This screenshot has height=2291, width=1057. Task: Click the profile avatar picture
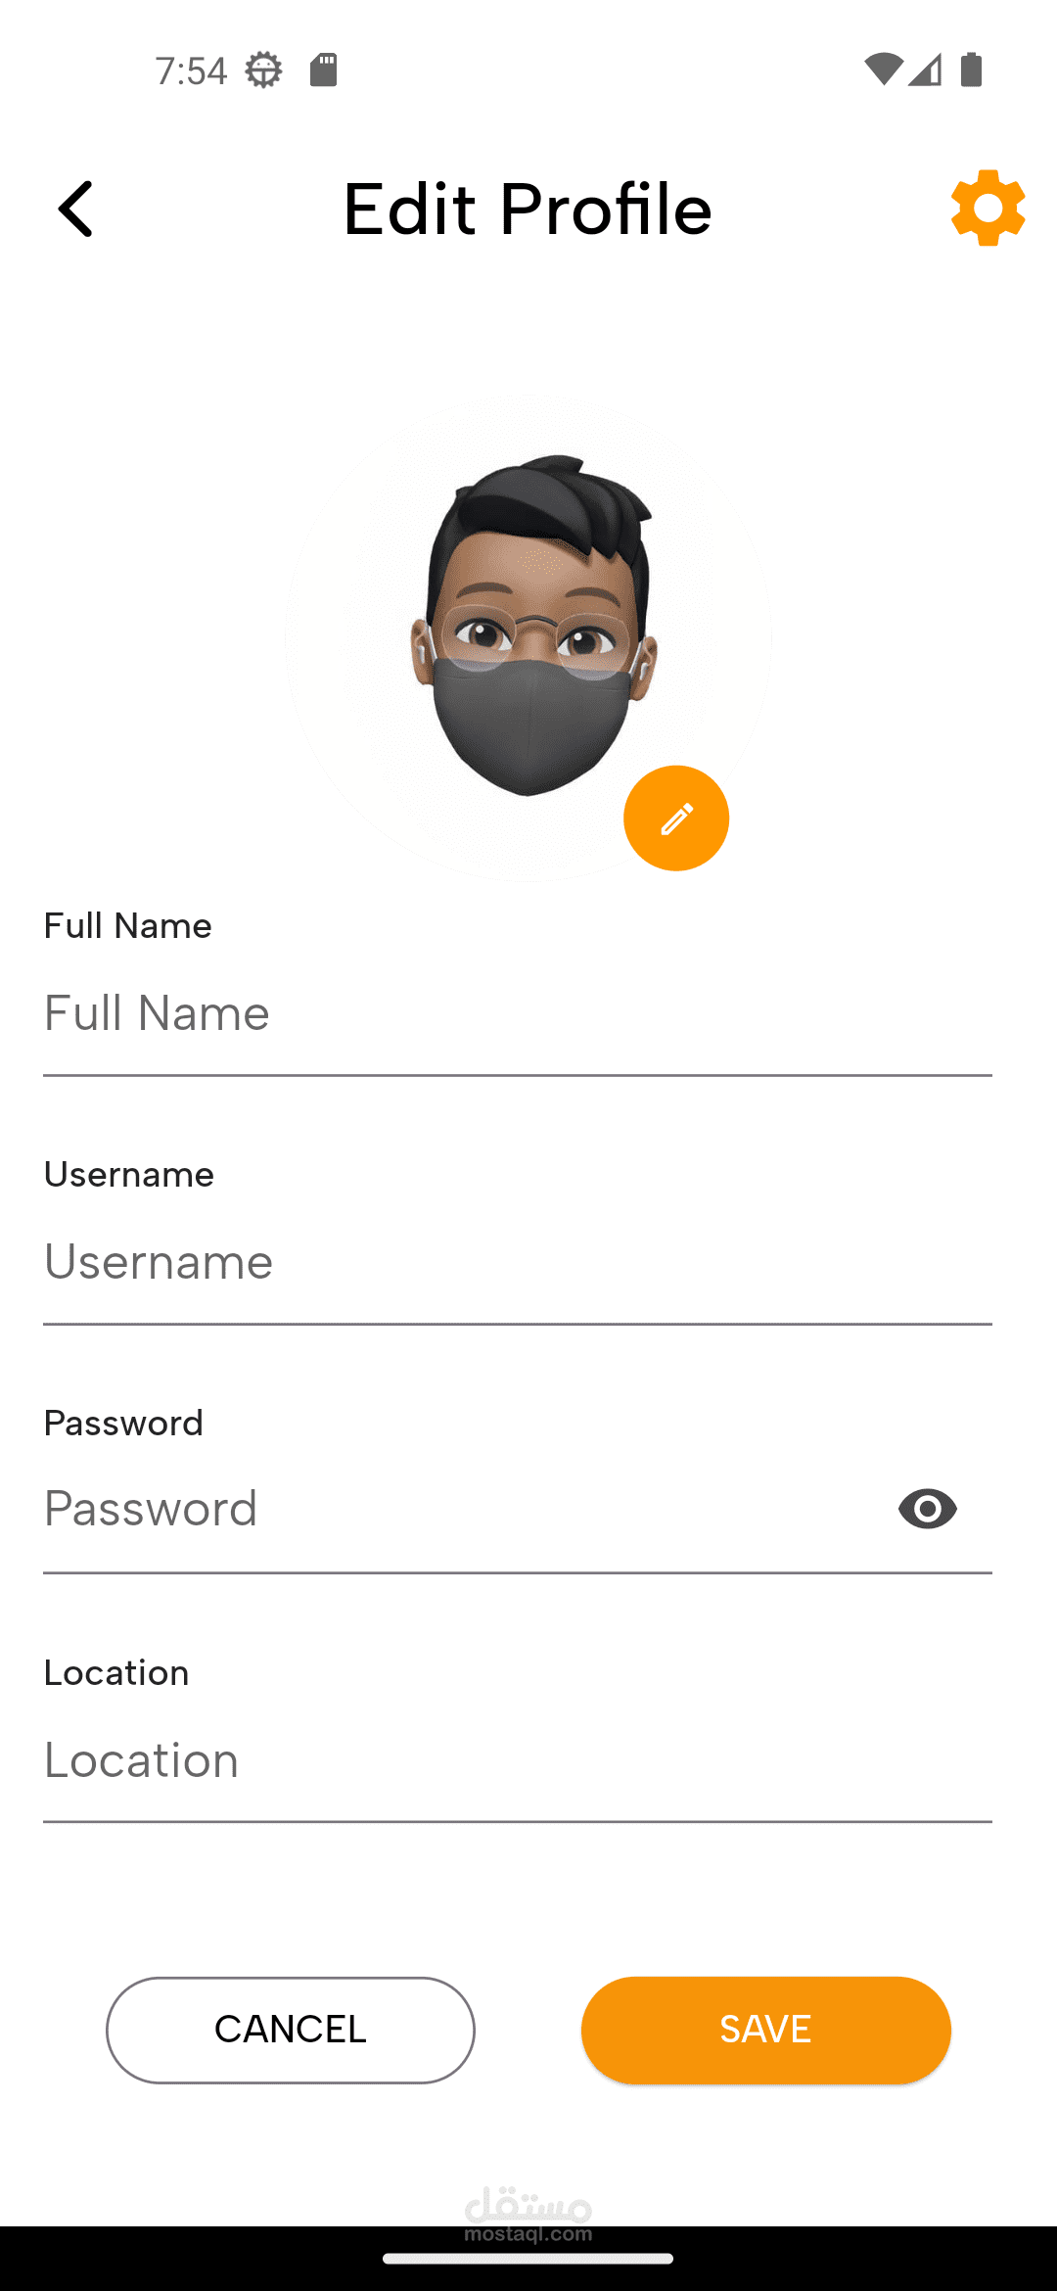tap(528, 636)
